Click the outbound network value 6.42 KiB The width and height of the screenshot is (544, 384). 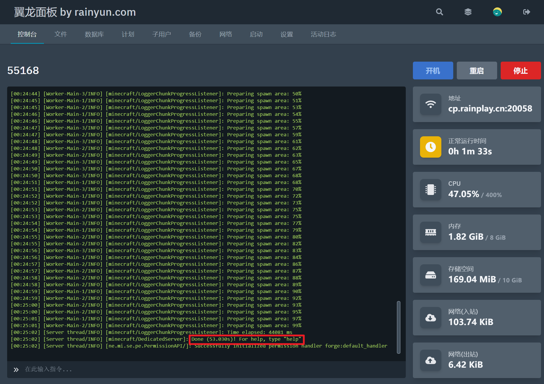point(466,365)
